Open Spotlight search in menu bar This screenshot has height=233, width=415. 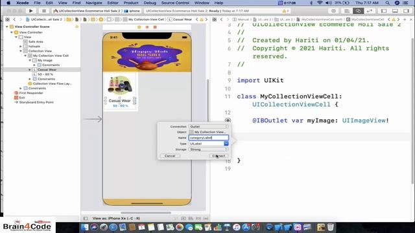coord(388,3)
